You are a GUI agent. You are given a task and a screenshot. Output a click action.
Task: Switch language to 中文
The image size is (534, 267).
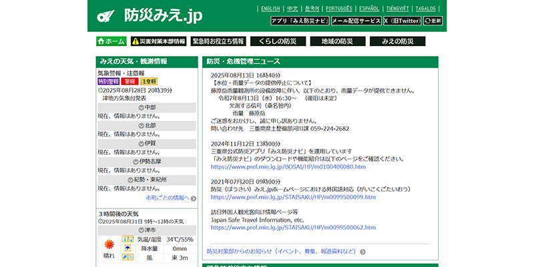click(292, 9)
